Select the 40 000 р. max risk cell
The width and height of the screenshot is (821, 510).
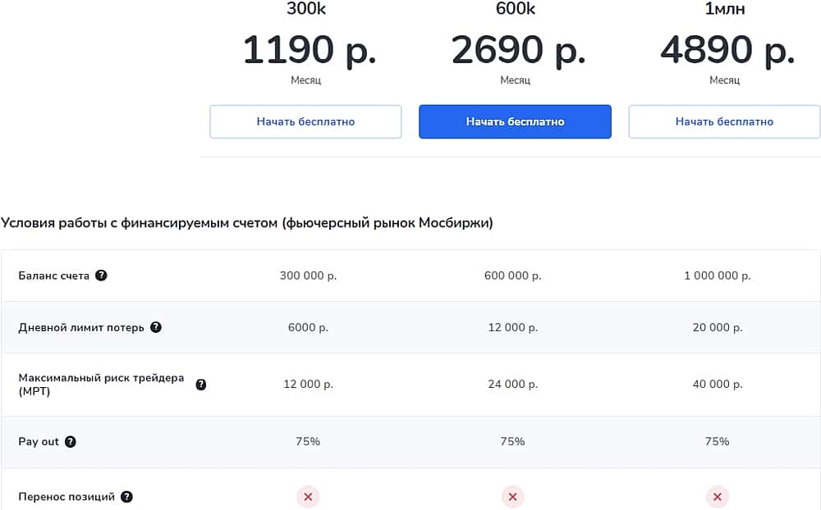(x=717, y=385)
